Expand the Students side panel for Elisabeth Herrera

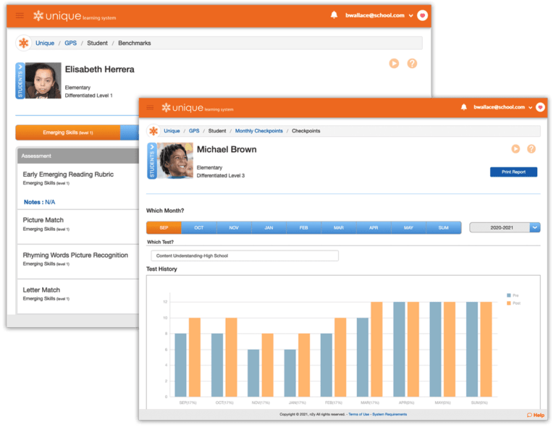20,80
